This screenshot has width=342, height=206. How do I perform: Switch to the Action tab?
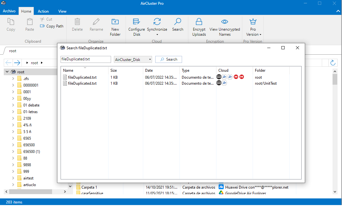43,11
